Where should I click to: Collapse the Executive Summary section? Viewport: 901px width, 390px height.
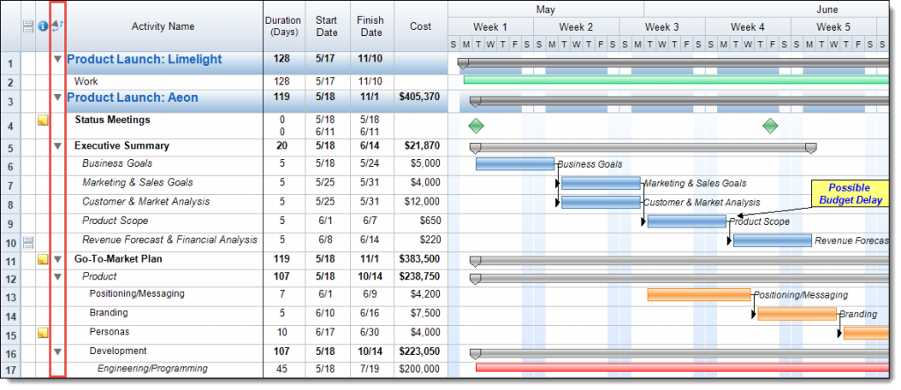click(x=58, y=147)
